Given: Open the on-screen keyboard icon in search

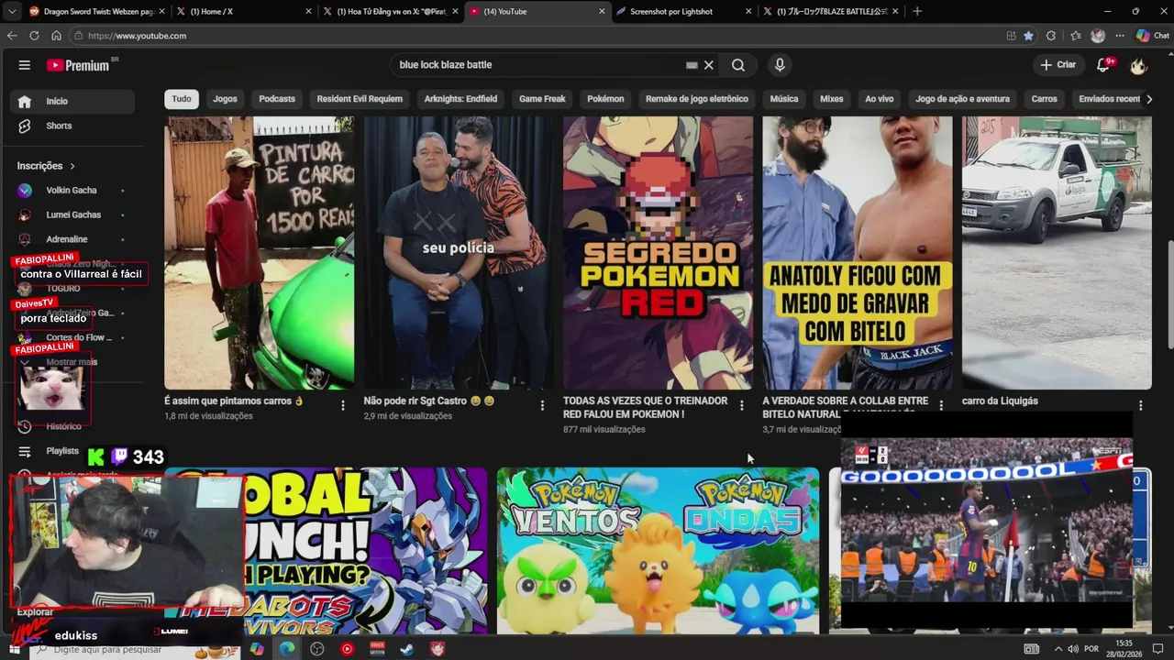Looking at the screenshot, I should [x=692, y=65].
